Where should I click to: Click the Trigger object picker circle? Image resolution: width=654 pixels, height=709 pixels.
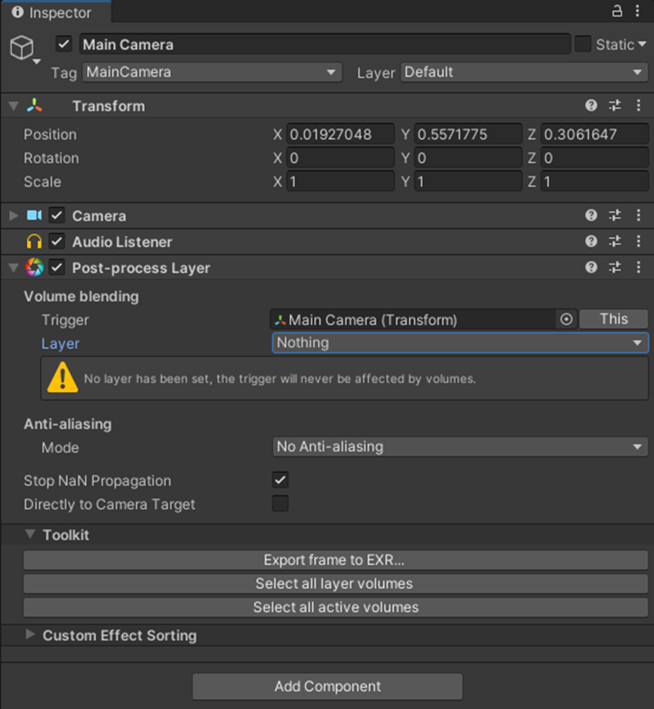point(566,319)
